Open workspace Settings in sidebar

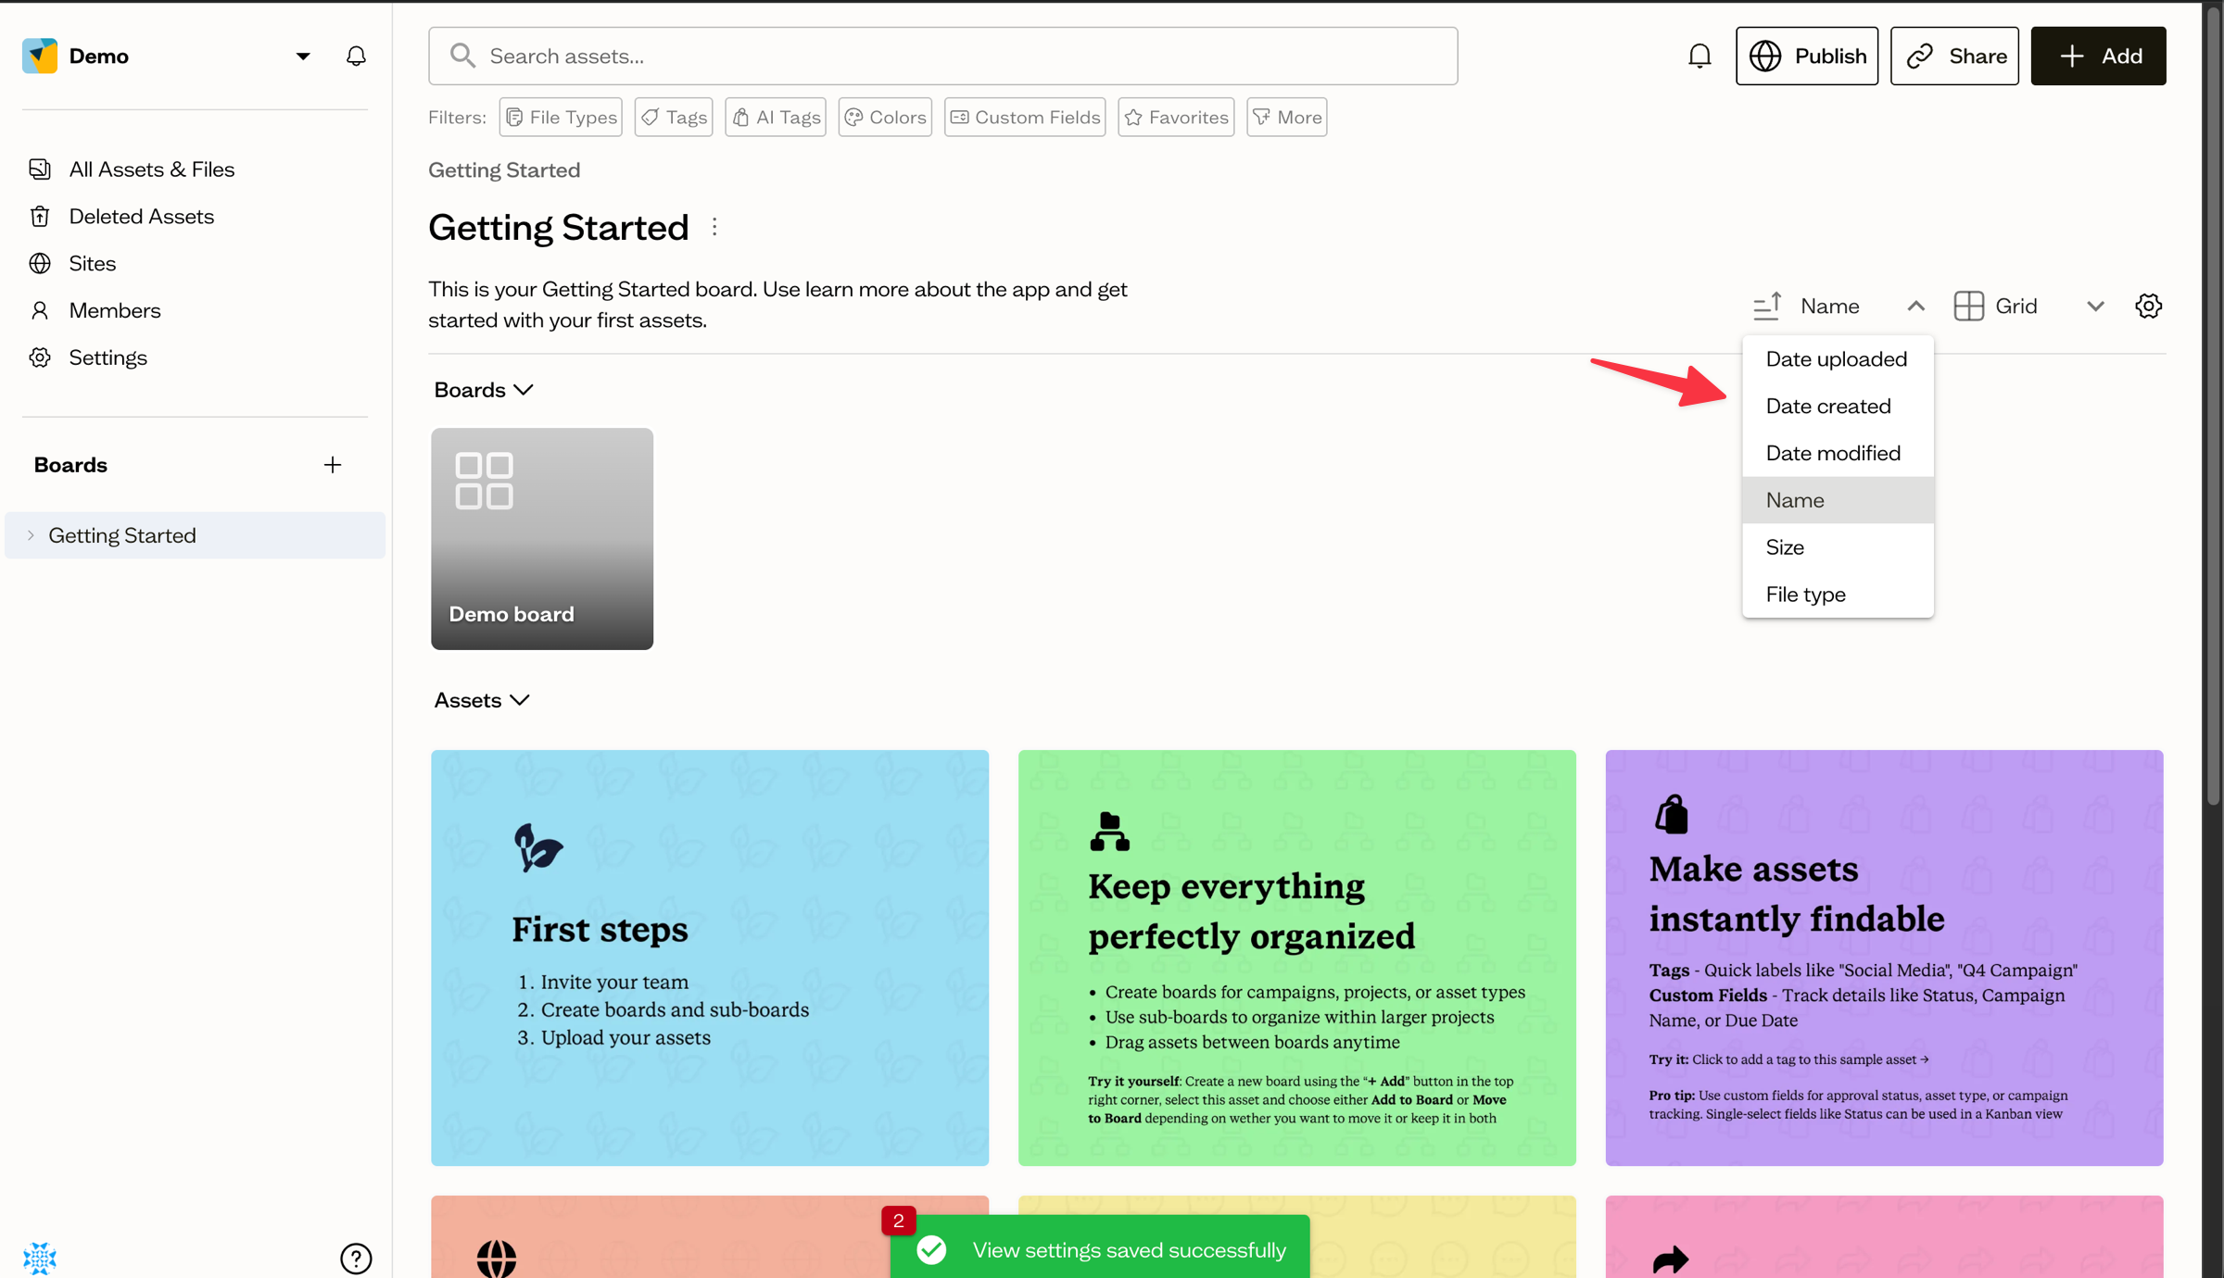tap(107, 357)
